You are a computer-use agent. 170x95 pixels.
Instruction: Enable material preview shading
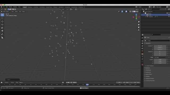click(x=136, y=12)
